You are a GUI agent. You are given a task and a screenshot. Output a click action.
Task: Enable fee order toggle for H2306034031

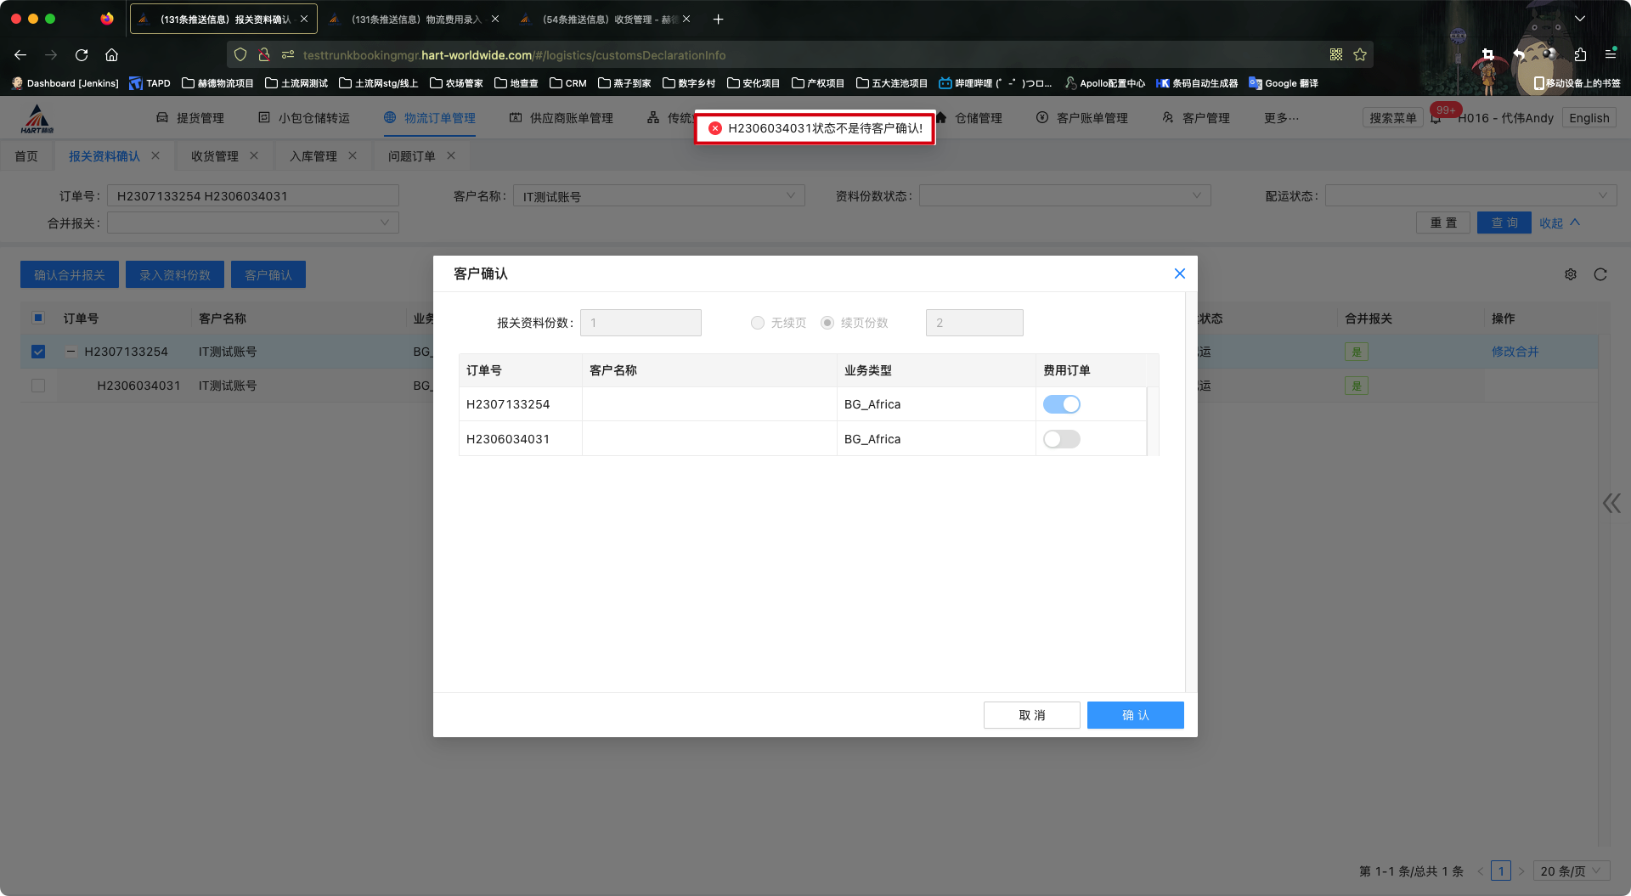pos(1061,439)
